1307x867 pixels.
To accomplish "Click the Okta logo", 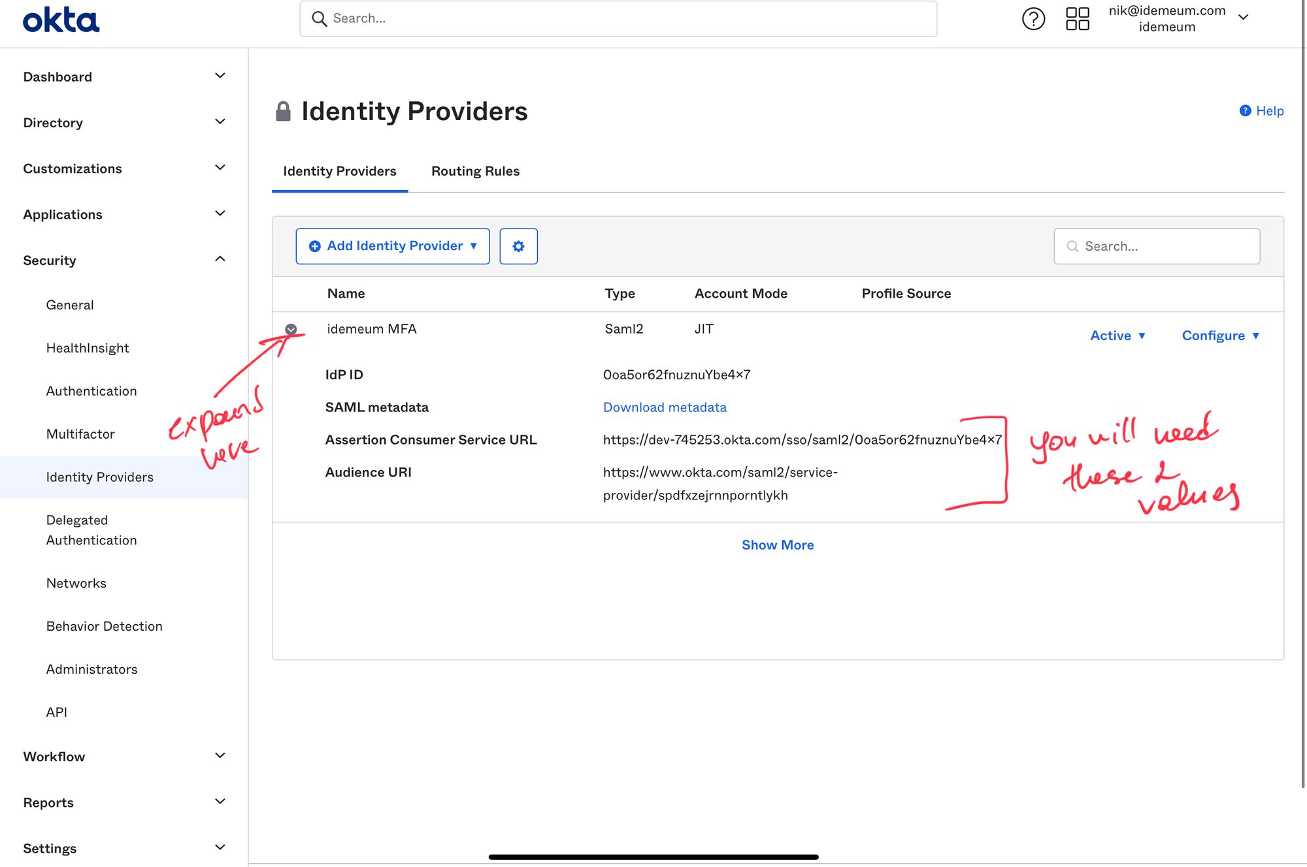I will 61,20.
